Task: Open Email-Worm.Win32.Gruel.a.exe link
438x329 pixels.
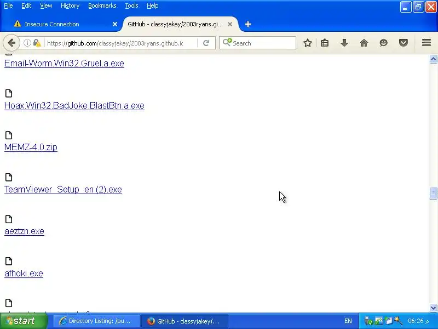Action: click(x=64, y=64)
